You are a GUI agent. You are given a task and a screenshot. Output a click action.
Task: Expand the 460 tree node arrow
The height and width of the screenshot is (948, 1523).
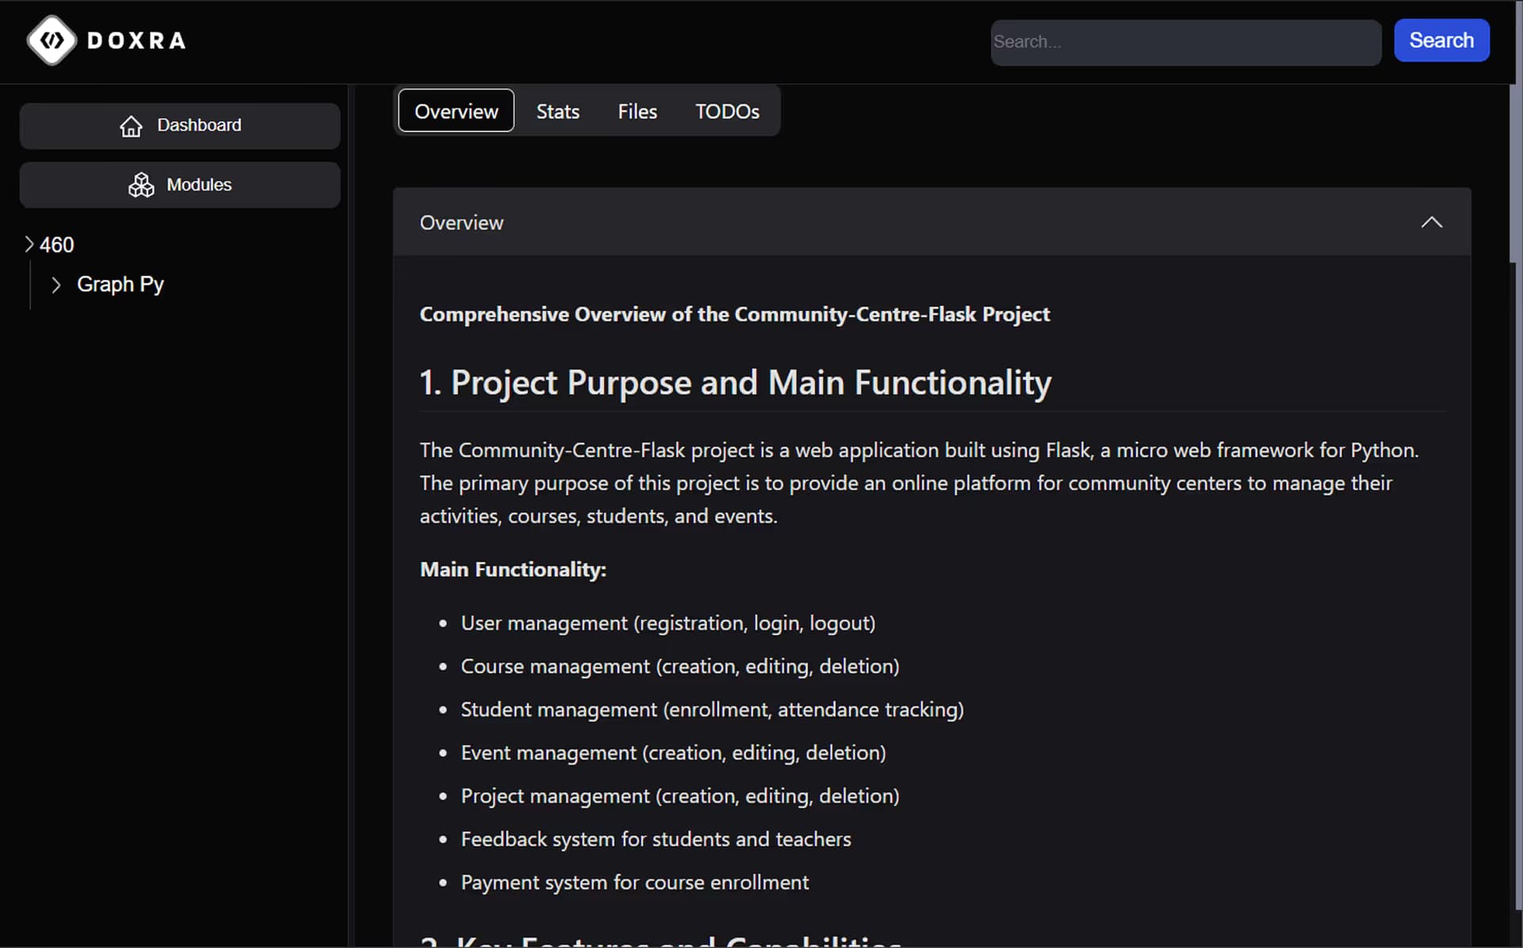[x=29, y=244]
